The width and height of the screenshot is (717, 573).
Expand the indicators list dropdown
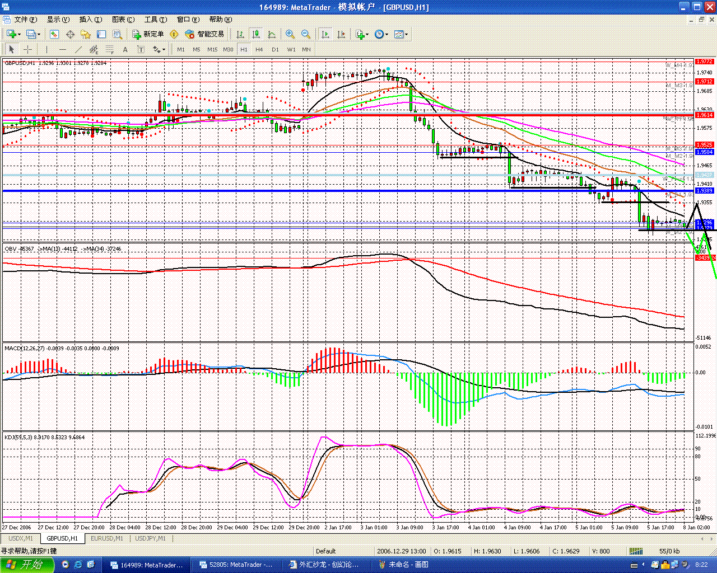[362, 34]
